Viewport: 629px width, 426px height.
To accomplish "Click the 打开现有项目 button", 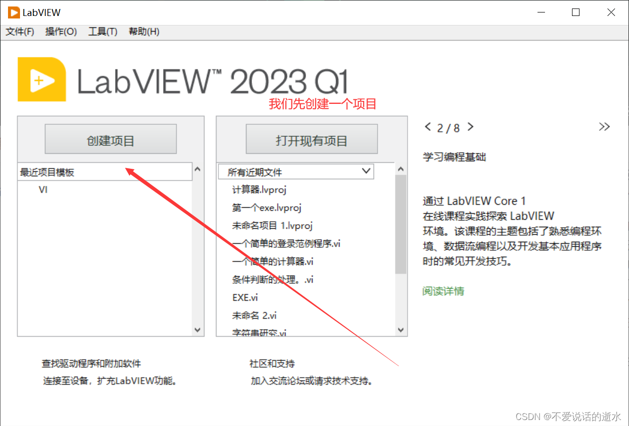I will point(311,139).
